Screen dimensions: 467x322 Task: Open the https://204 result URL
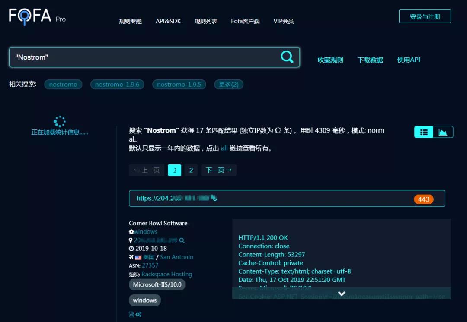(x=173, y=198)
